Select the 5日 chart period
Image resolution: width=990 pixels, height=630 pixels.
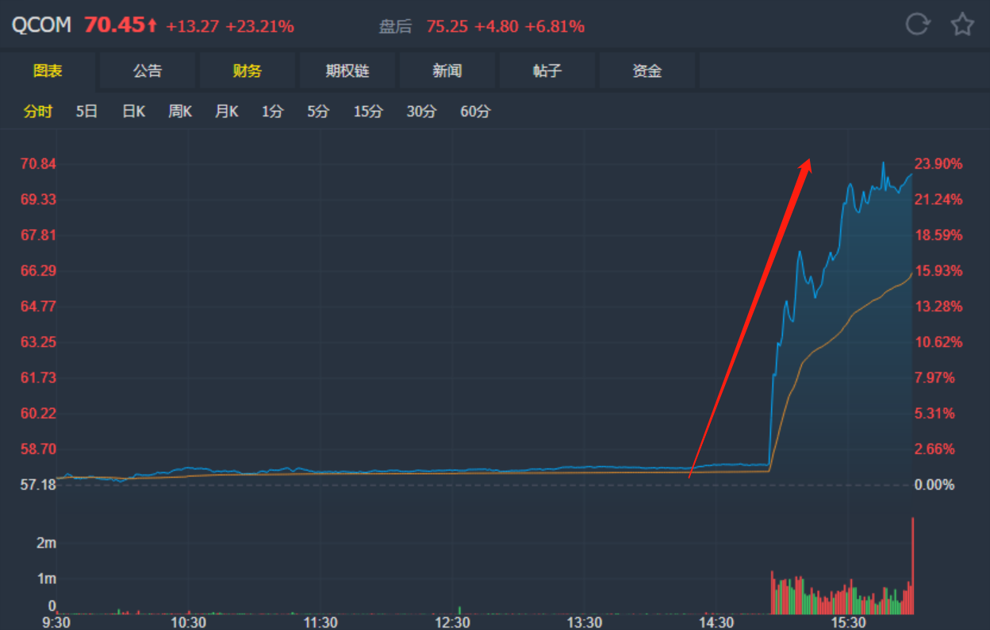tap(86, 112)
